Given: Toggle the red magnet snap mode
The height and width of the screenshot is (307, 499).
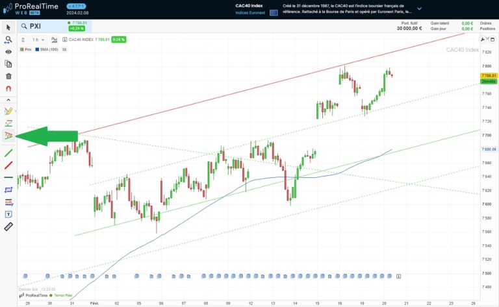Looking at the screenshot, I should [x=8, y=88].
